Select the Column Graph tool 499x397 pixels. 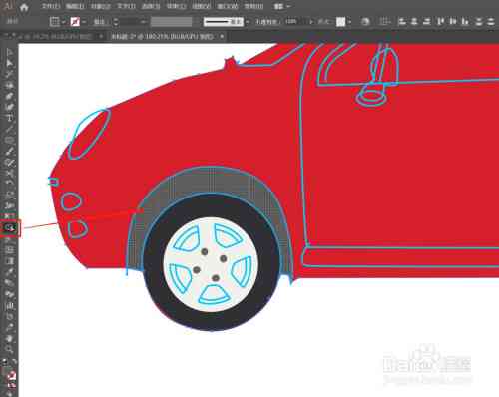coord(9,305)
